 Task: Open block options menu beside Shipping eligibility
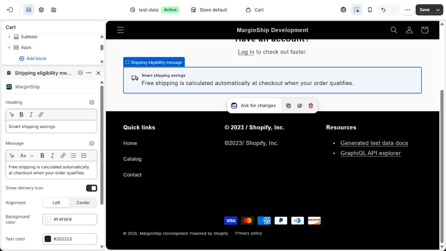[89, 73]
